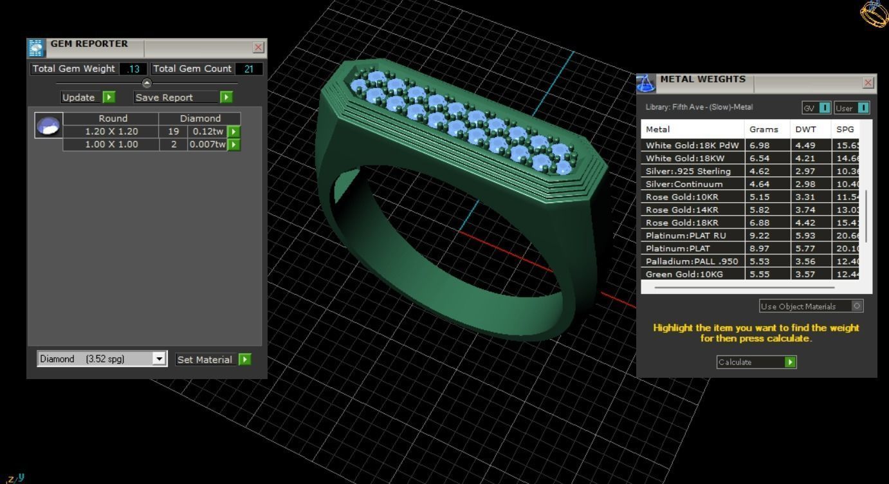Click green arrow beside Calculate
889x484 pixels.
791,362
